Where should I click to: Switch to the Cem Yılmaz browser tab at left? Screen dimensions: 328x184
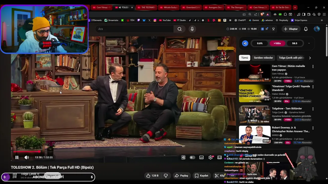pos(101,7)
